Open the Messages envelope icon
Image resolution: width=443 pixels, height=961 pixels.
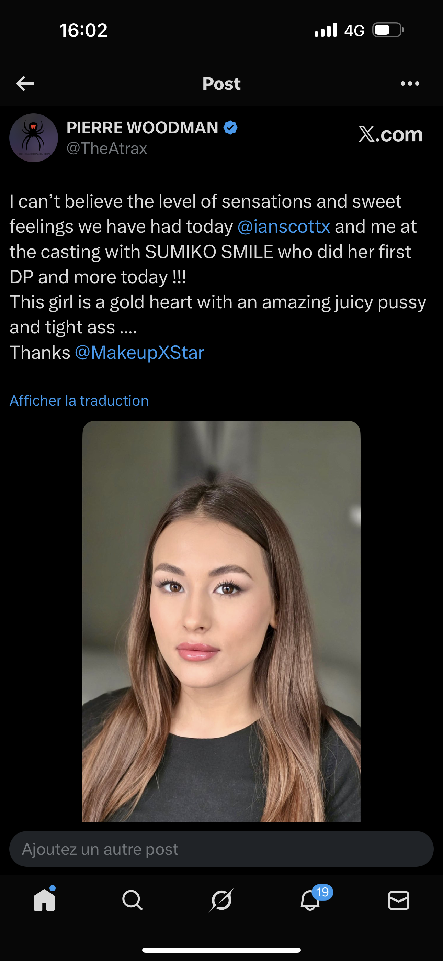[x=399, y=900]
